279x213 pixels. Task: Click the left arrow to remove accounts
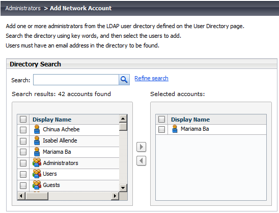pyautogui.click(x=141, y=161)
